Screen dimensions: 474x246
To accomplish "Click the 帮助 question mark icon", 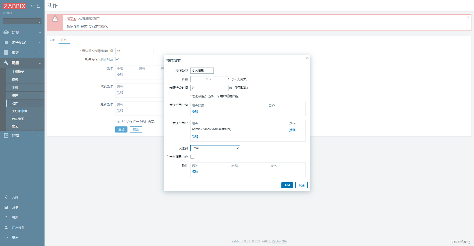I will click(6, 217).
